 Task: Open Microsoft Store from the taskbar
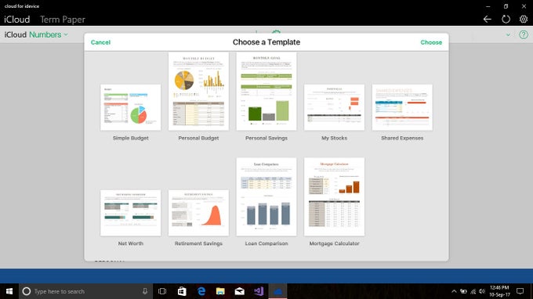[182, 291]
